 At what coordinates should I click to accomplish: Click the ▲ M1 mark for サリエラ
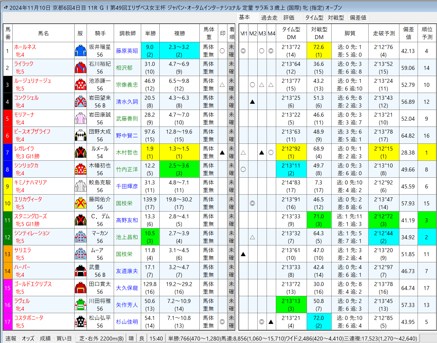pos(243,254)
